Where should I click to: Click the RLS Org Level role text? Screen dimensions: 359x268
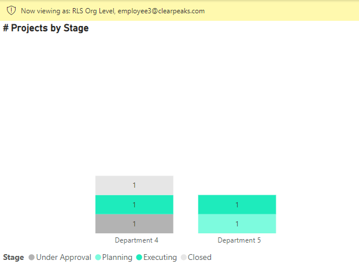94,11
